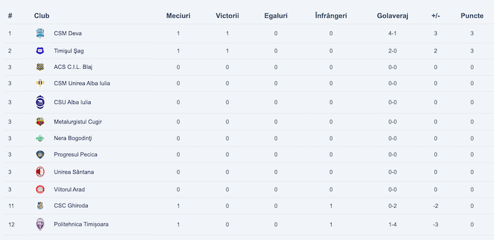494x240 pixels.
Task: Click the CSM Deva club crest
Action: tap(40, 34)
